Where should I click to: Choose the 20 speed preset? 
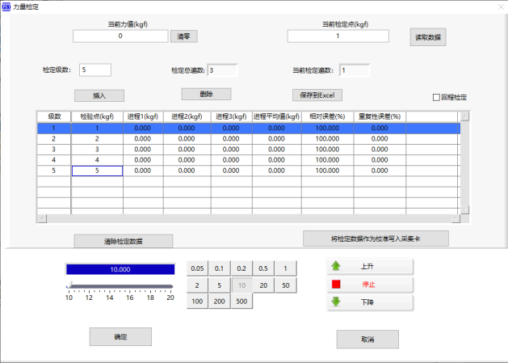[x=263, y=285]
